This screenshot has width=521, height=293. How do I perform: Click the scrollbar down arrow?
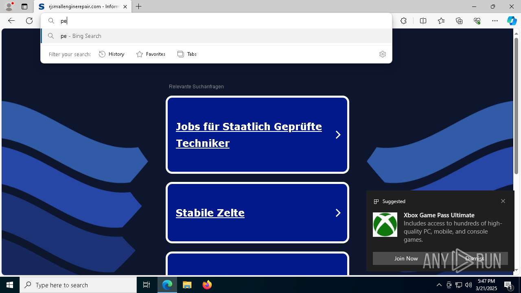517,270
